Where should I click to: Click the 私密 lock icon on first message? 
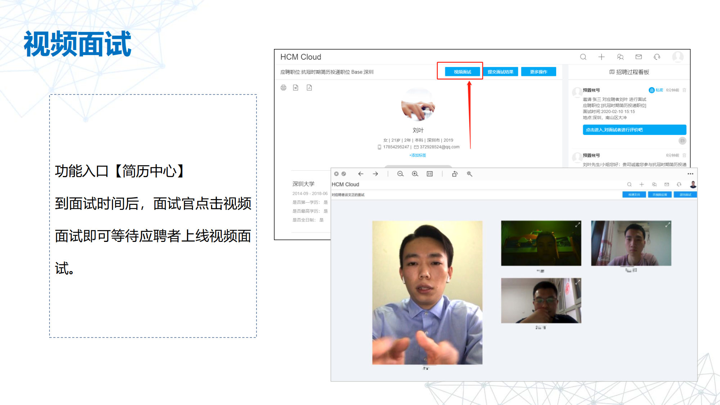651,90
